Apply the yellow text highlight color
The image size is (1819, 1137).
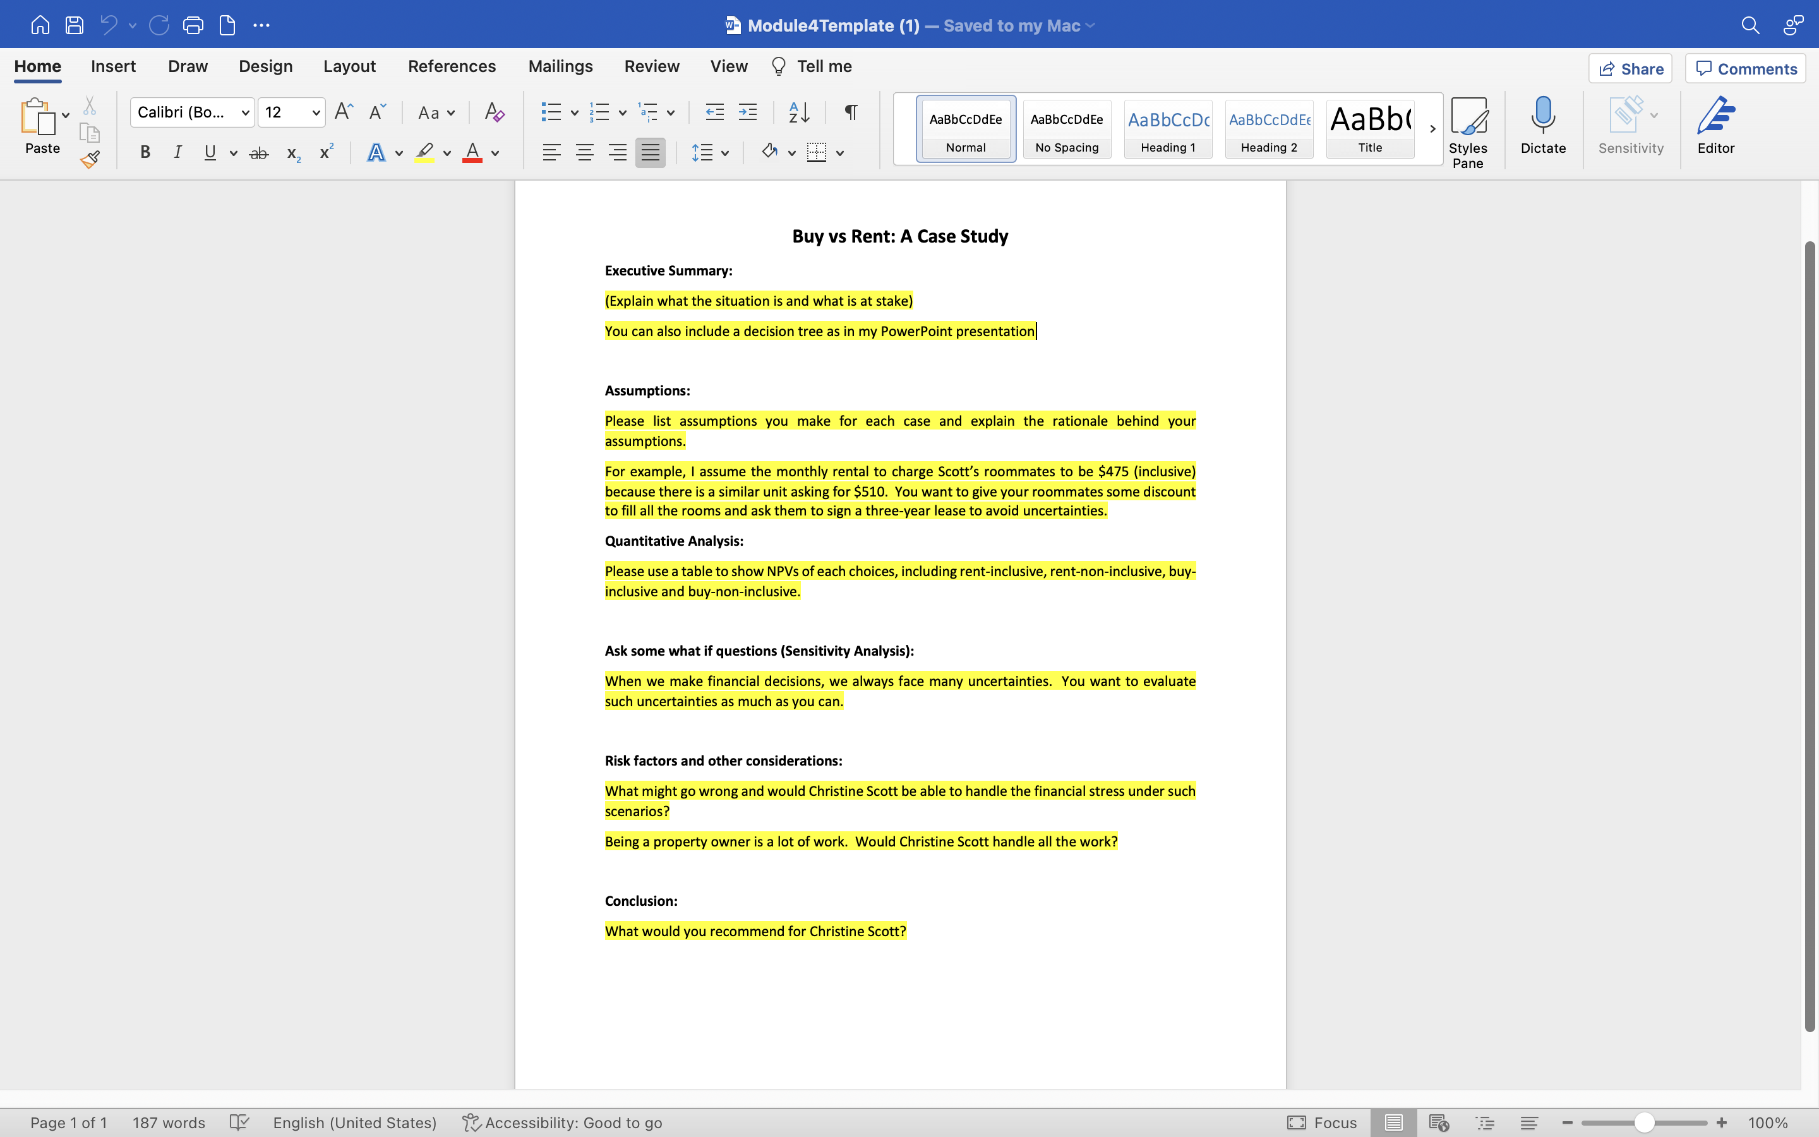click(x=424, y=153)
